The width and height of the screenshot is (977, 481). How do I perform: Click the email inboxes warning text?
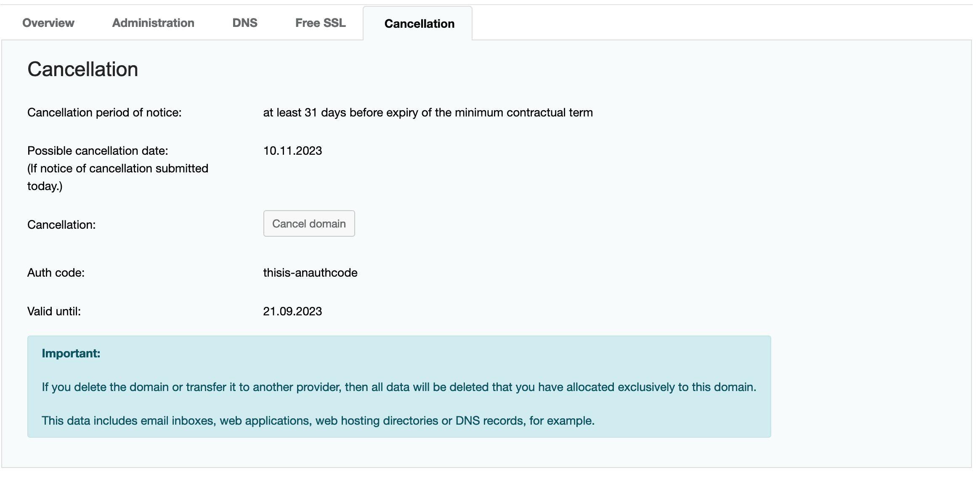pos(318,420)
